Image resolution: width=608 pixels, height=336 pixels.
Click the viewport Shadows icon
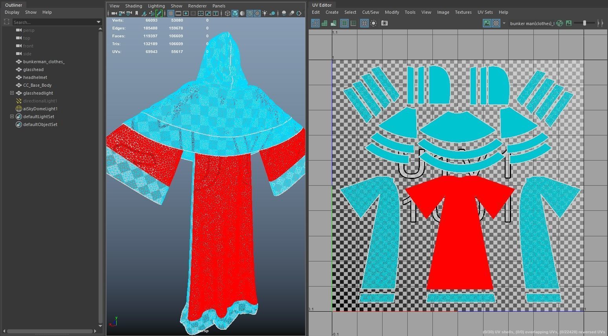click(x=272, y=13)
